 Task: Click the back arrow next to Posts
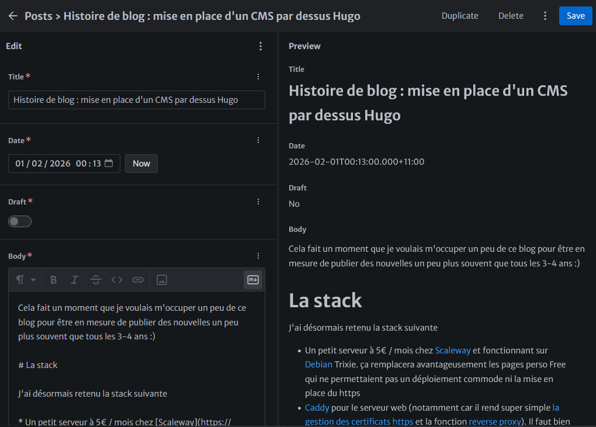13,16
